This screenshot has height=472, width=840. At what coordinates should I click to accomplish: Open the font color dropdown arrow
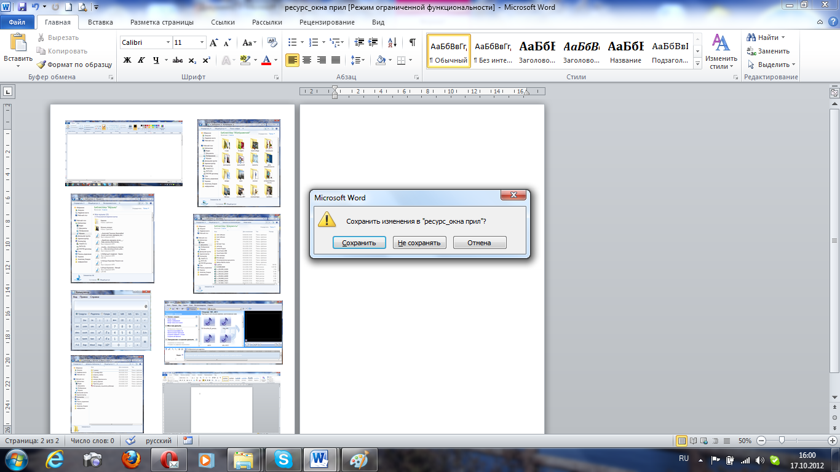(x=275, y=60)
